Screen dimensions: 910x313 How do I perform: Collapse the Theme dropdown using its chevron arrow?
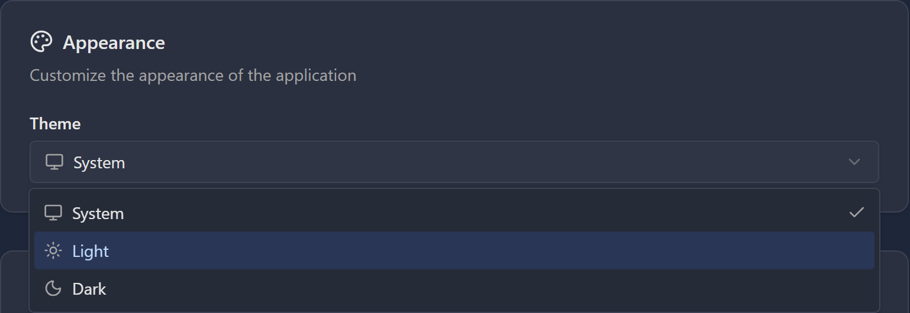click(x=854, y=162)
